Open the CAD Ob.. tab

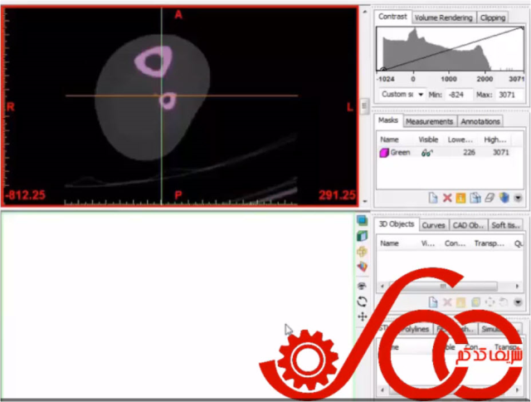click(x=468, y=225)
